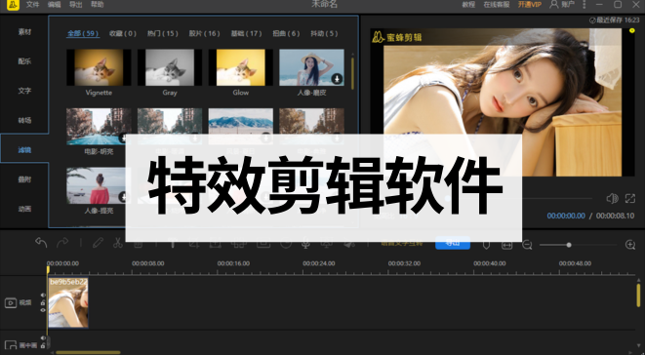Adjust the timeline zoom slider handle
Viewport: 645px width, 355px height.
coord(569,245)
